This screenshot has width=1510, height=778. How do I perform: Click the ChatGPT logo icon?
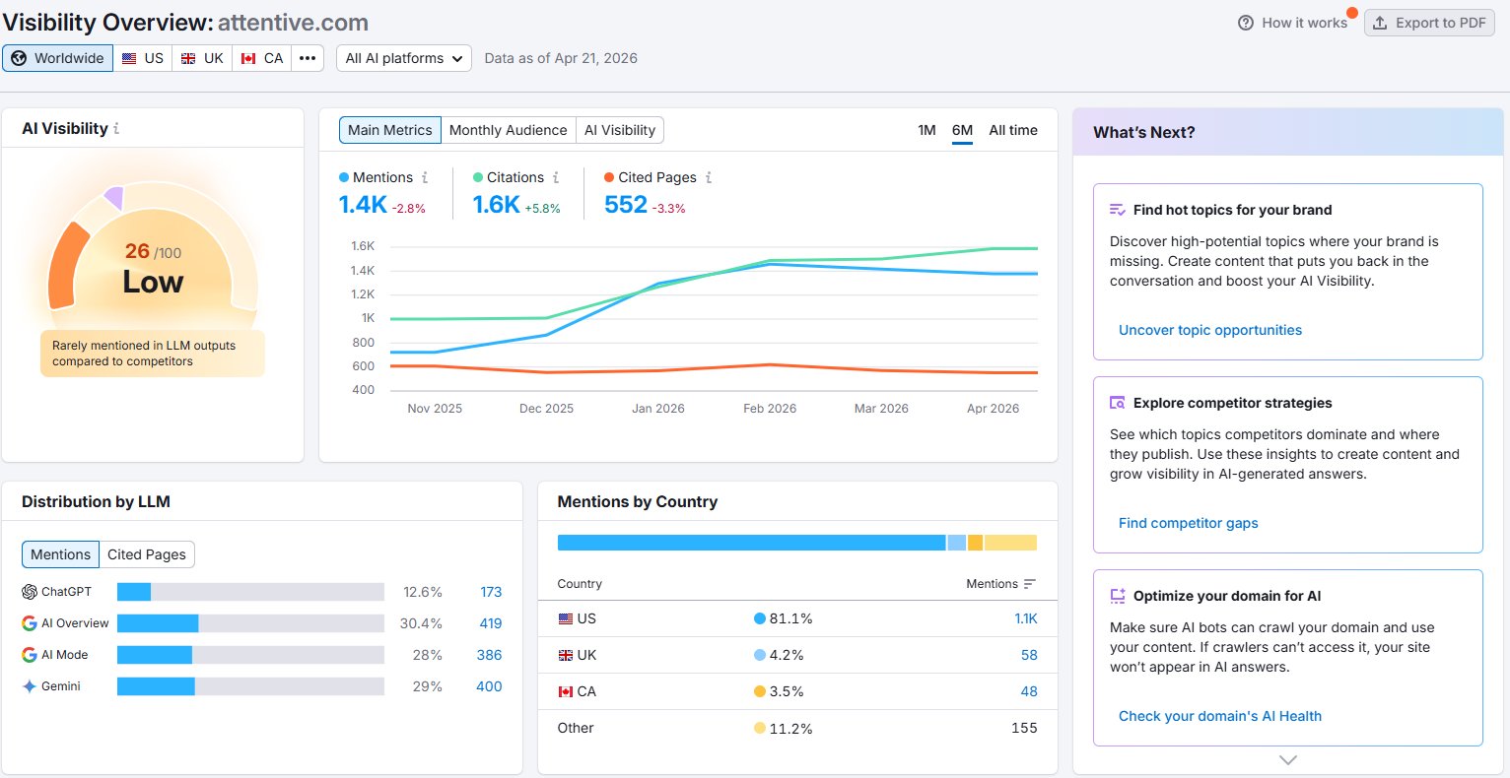30,592
